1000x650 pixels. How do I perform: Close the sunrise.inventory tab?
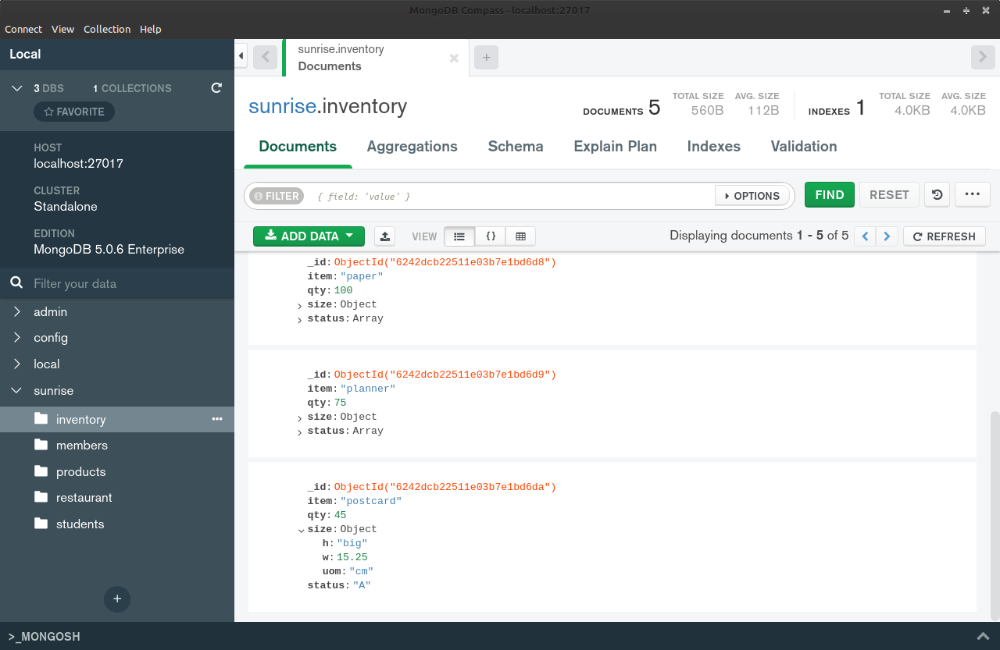(454, 58)
